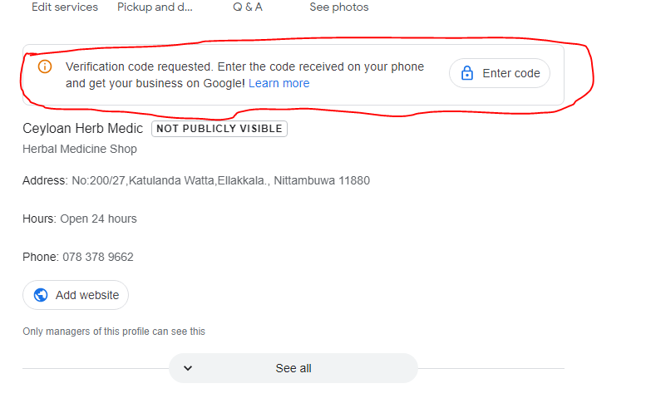Click the phone number 078 378 9662
Image resolution: width=646 pixels, height=403 pixels.
pos(98,257)
